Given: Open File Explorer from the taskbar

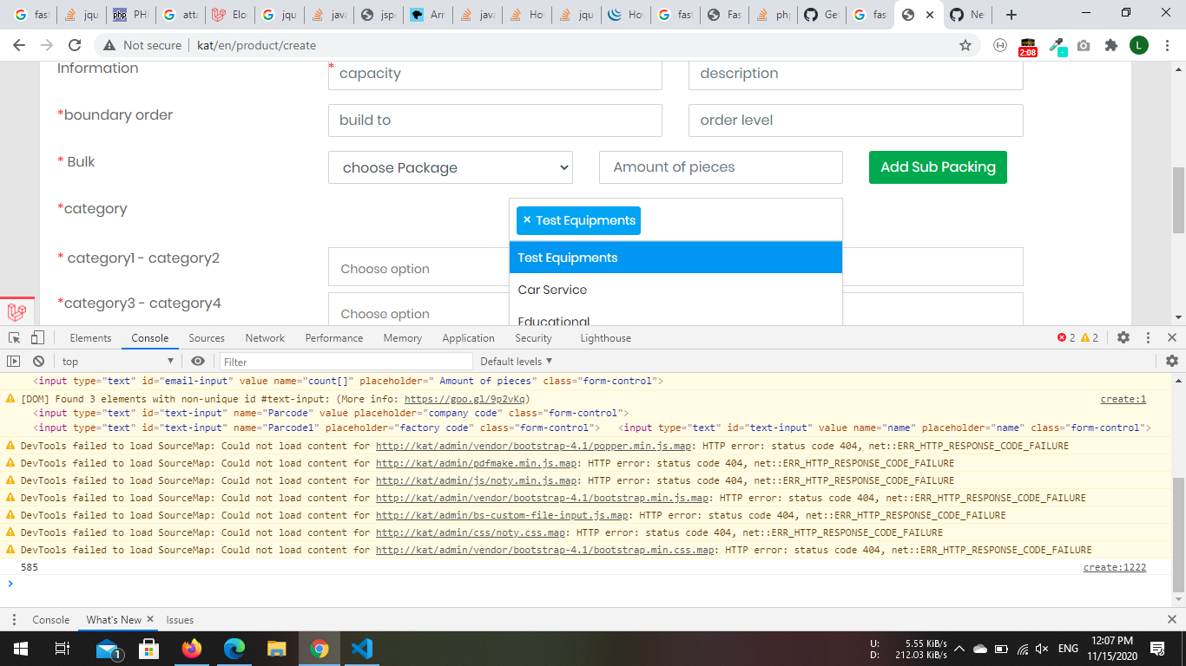Looking at the screenshot, I should coord(276,648).
